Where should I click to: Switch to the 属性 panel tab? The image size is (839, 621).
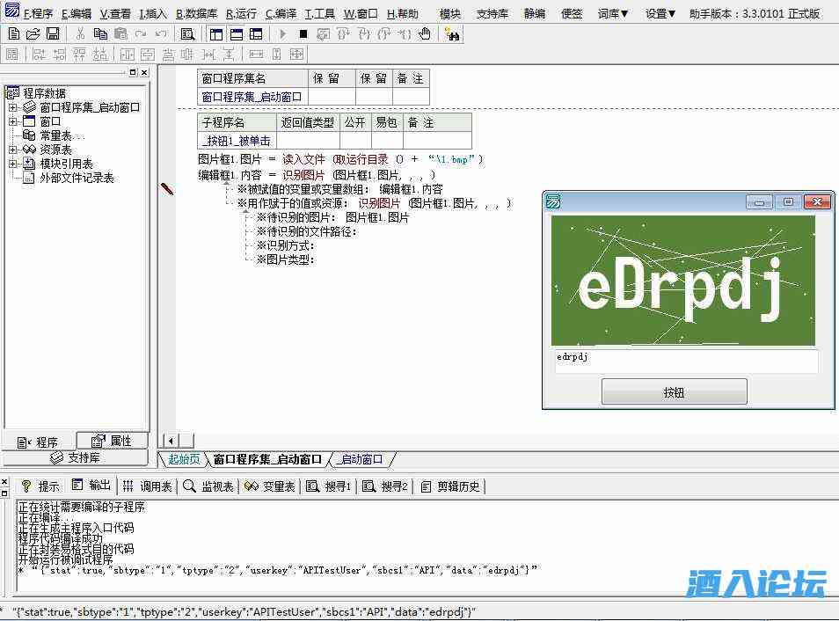click(x=112, y=441)
